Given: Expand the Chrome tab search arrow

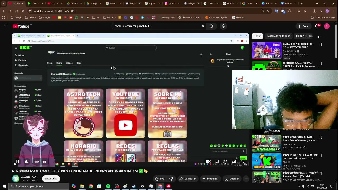Looking at the screenshot, I should 3,4.
